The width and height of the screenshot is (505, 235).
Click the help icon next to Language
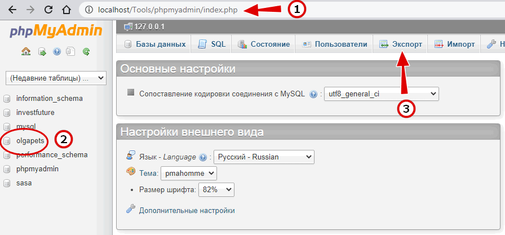point(202,157)
